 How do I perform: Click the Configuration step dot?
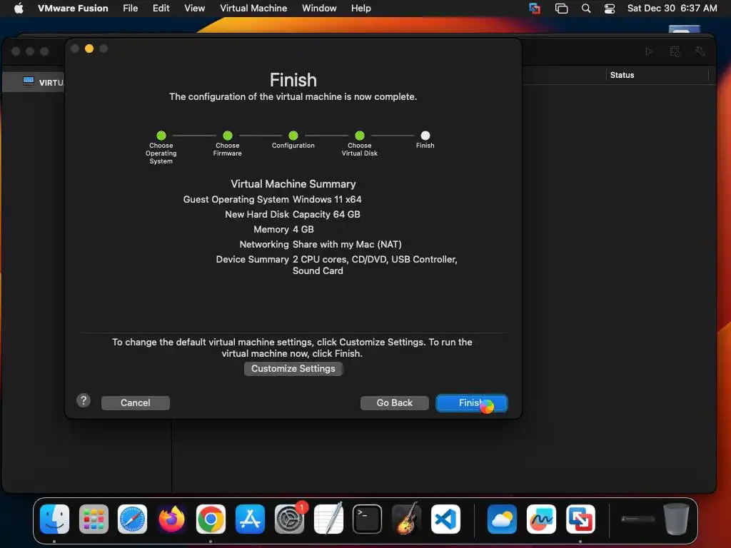[293, 136]
